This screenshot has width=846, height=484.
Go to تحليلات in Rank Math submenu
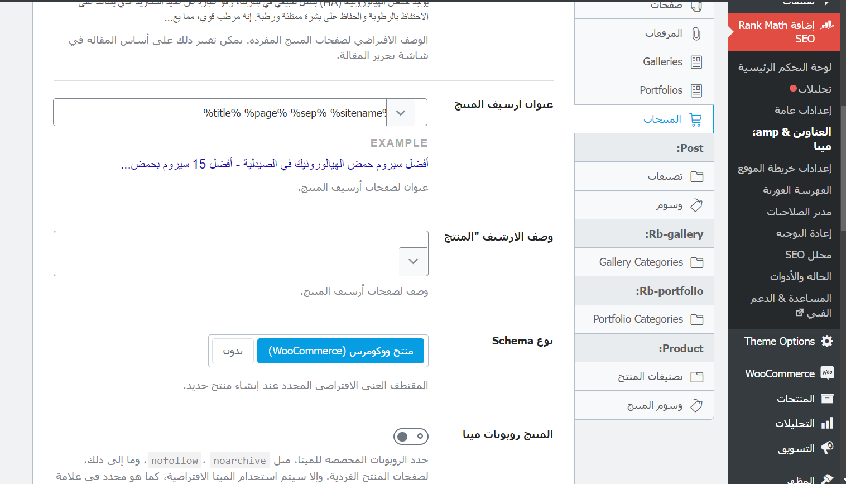click(x=815, y=89)
